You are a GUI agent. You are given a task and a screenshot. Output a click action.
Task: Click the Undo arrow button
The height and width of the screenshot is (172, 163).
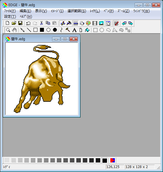28,23
